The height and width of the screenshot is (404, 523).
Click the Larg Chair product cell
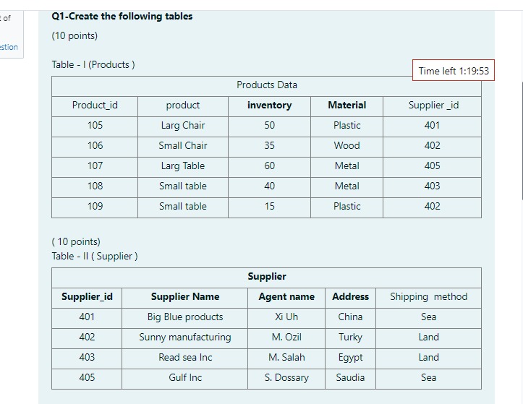click(183, 126)
